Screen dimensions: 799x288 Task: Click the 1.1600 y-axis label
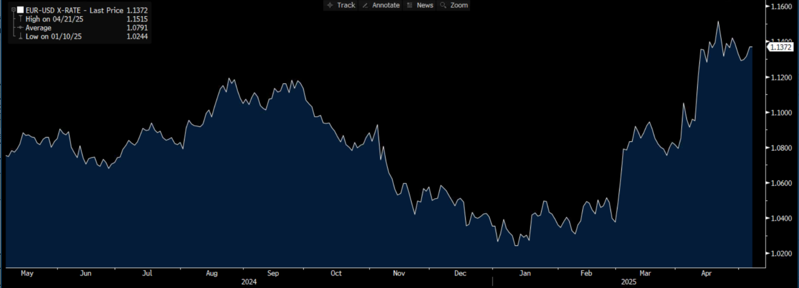click(x=781, y=6)
